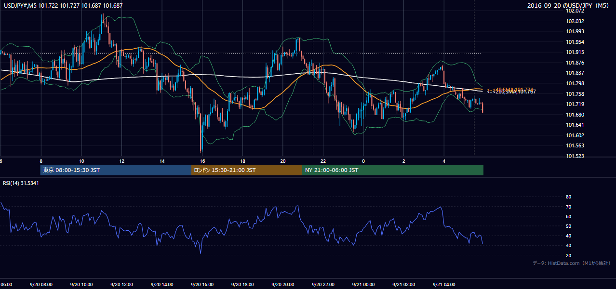Click hour label 8 under the price chart

[x=41, y=161]
